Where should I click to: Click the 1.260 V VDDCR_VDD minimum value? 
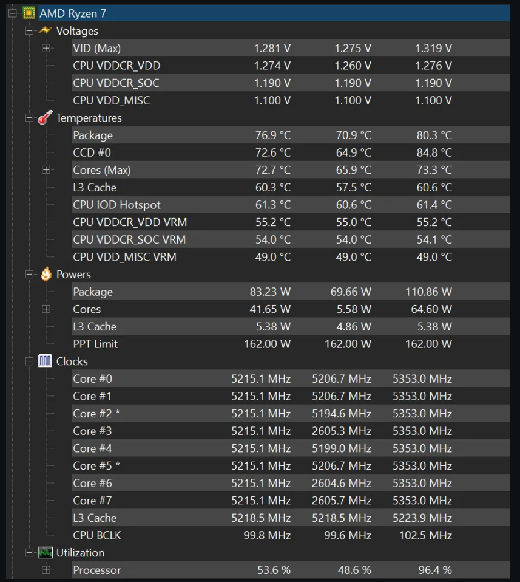pos(353,66)
